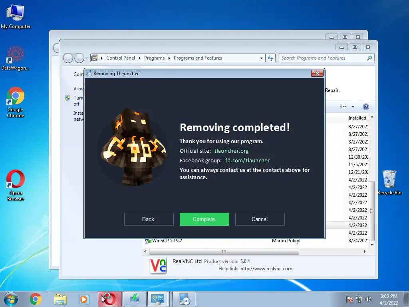Expand arrow after Control Panel breadcrumb
The height and width of the screenshot is (307, 409).
point(139,58)
